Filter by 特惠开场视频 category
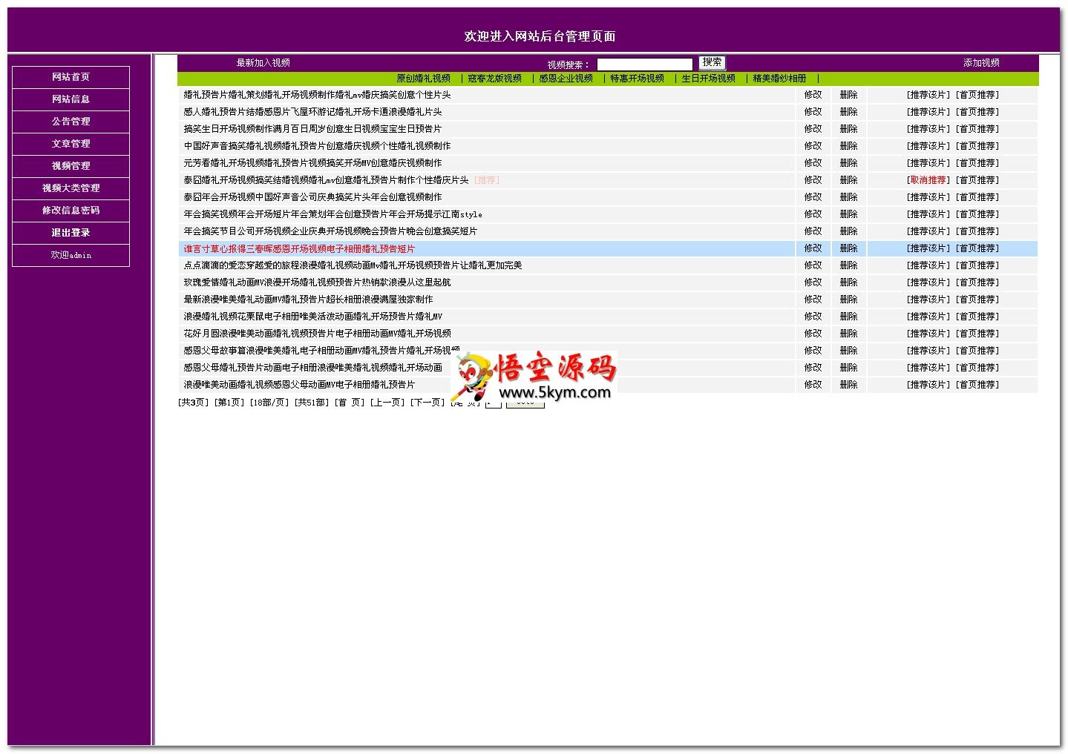The width and height of the screenshot is (1068, 754). pyautogui.click(x=637, y=79)
